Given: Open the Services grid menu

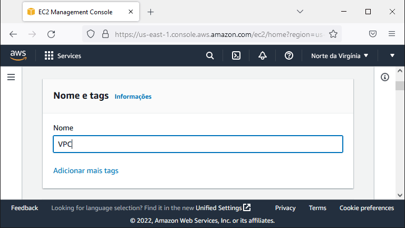Looking at the screenshot, I should pyautogui.click(x=63, y=56).
